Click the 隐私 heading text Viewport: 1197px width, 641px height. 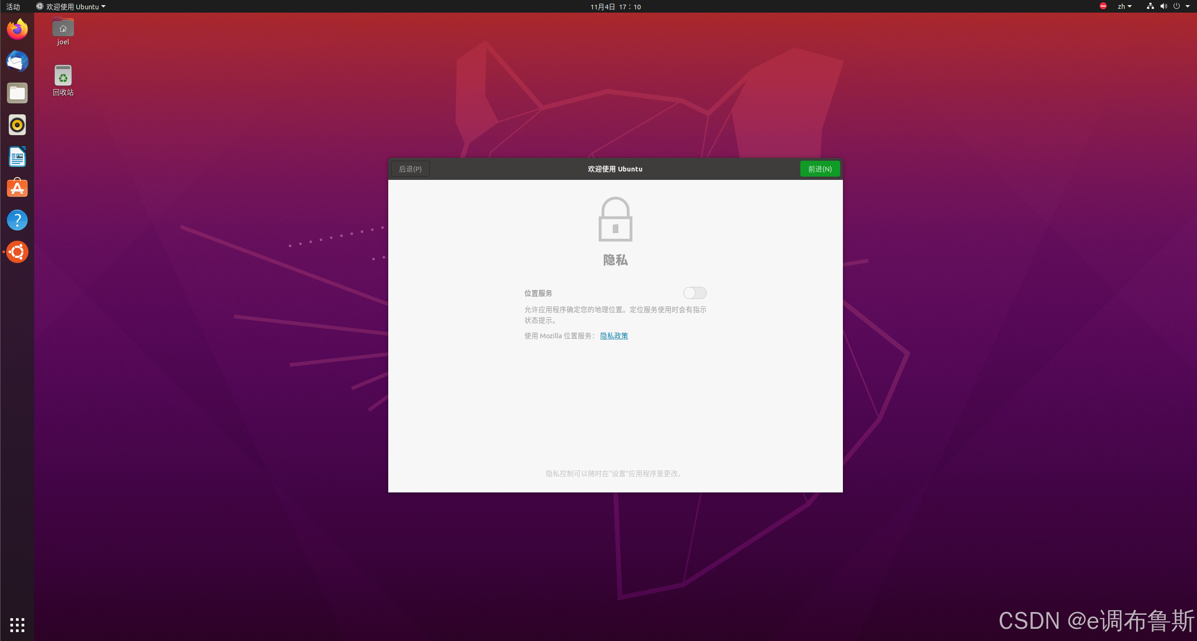tap(615, 260)
